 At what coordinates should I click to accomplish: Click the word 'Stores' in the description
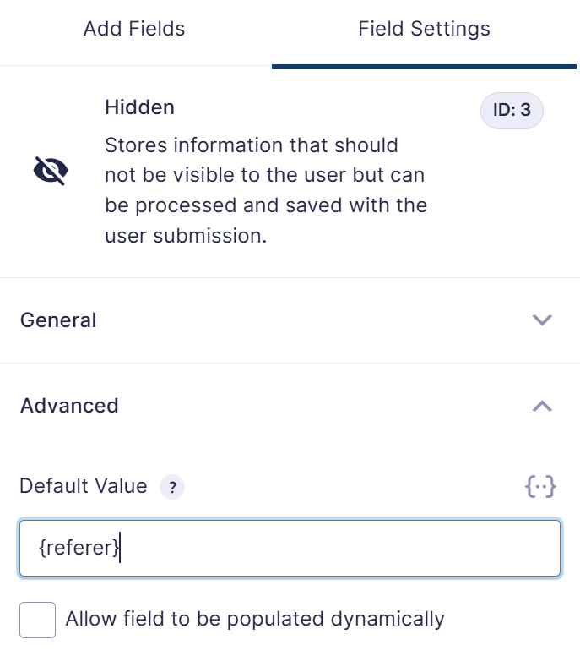(133, 145)
